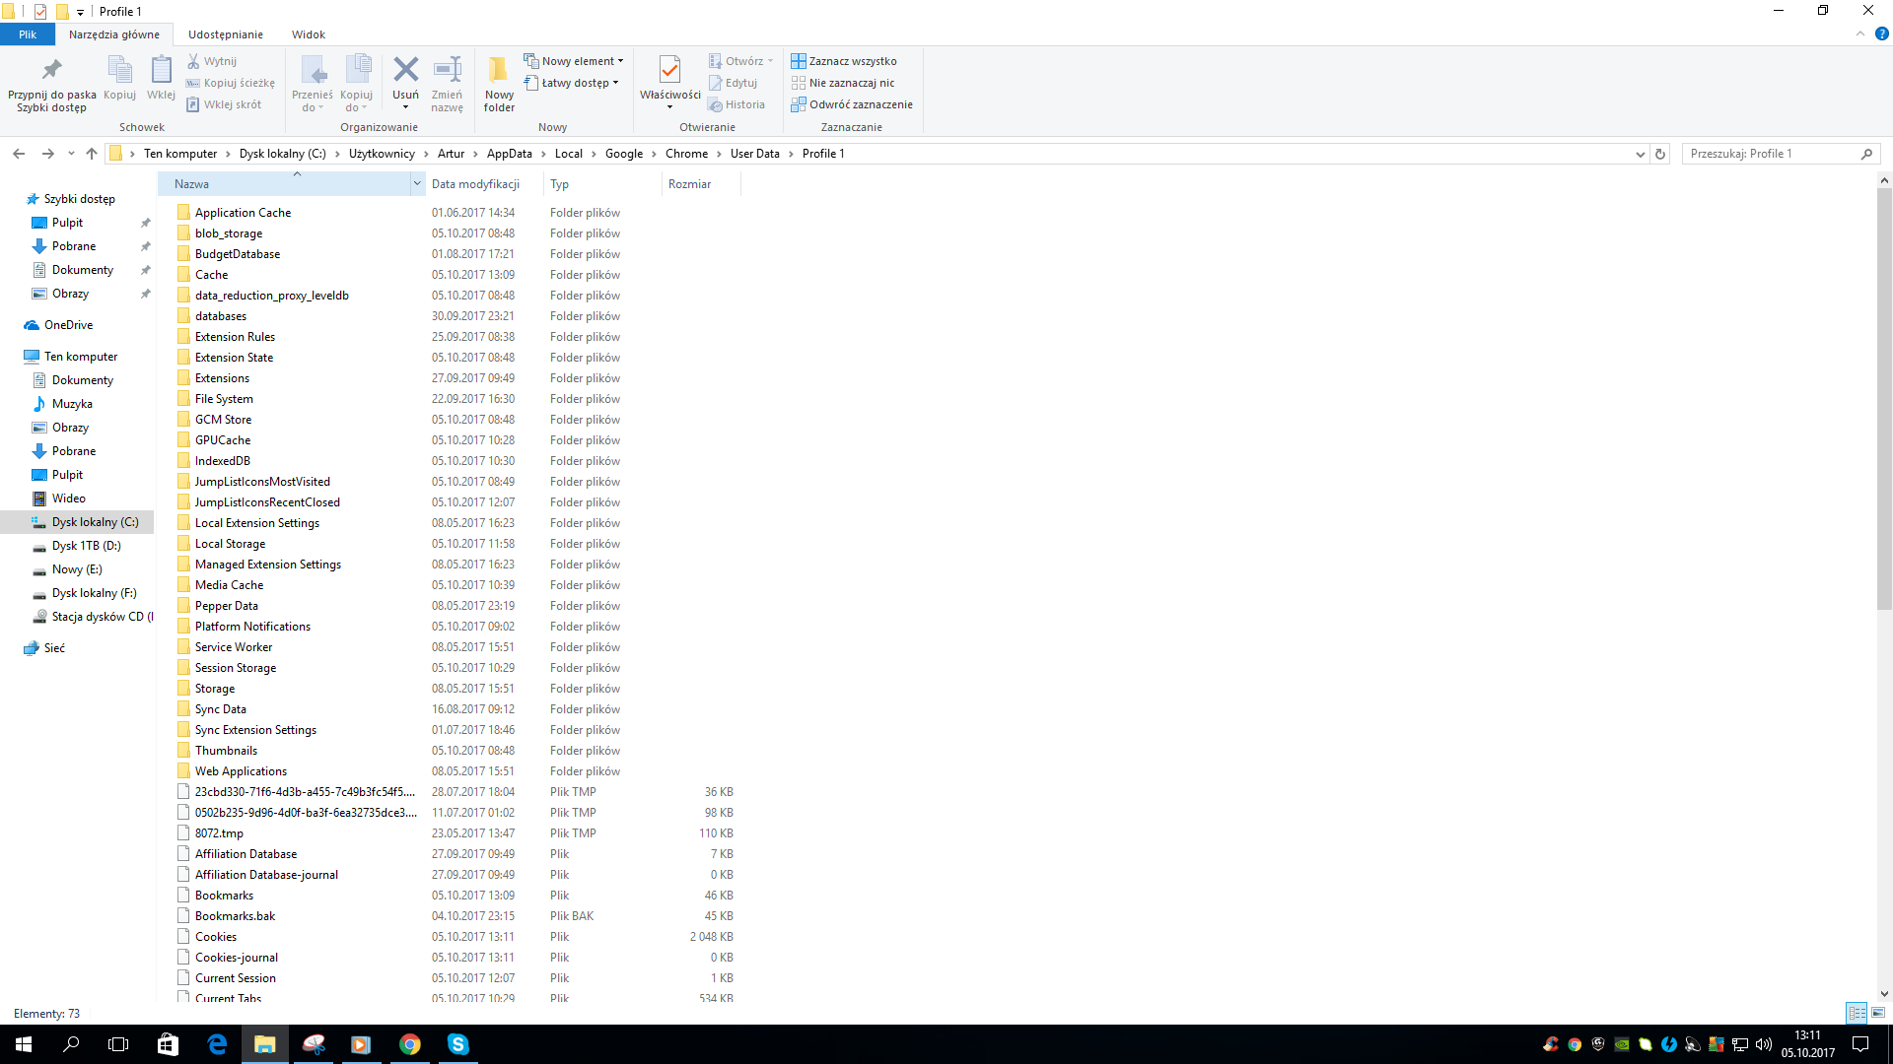The height and width of the screenshot is (1064, 1893).
Task: Open Przenieś do dropdown
Action: 313,84
